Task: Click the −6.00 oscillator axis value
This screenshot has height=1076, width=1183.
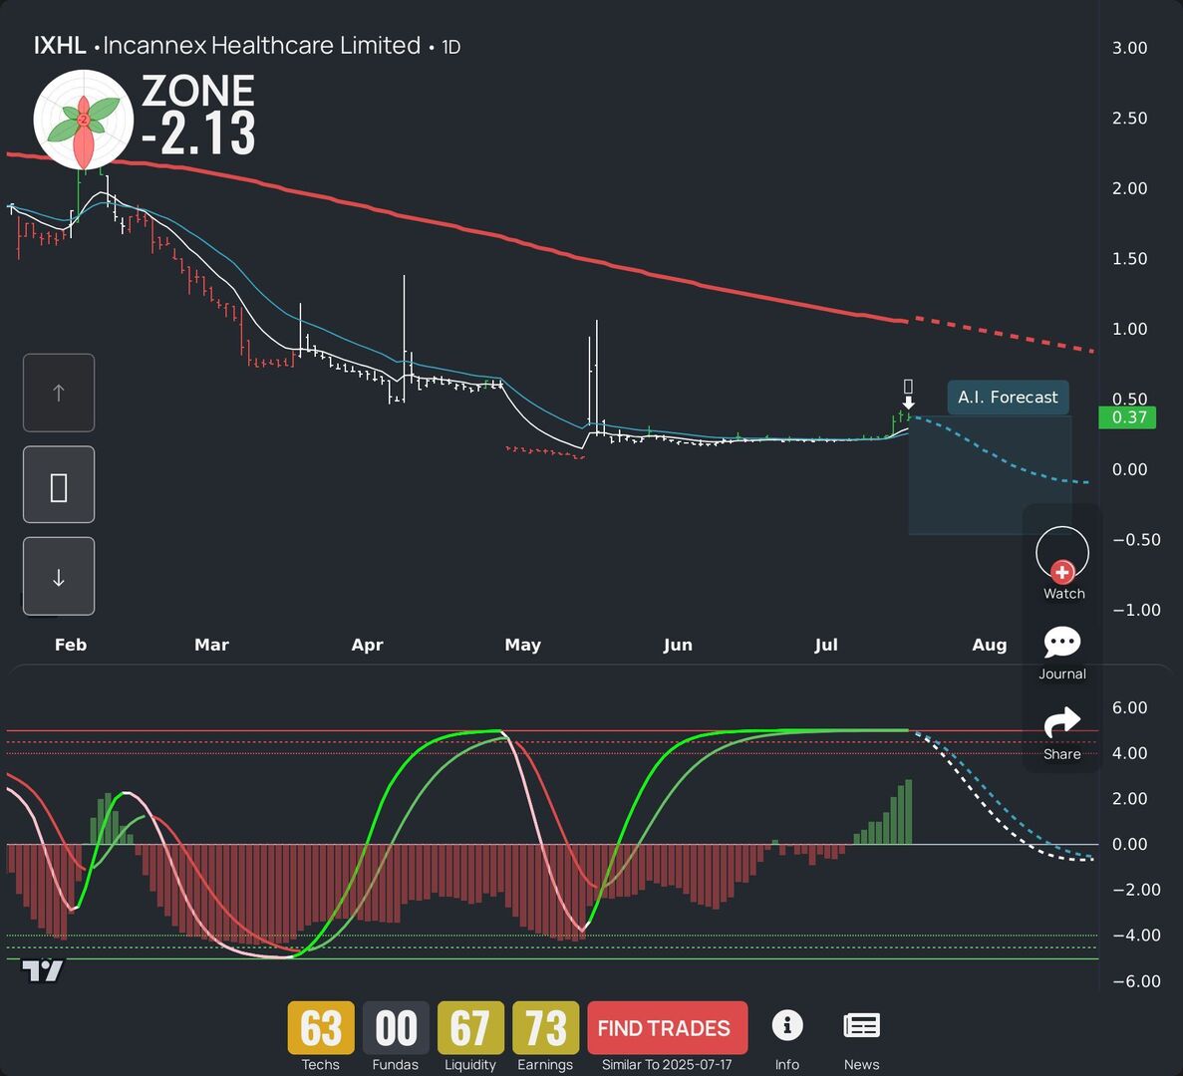Action: [1136, 981]
